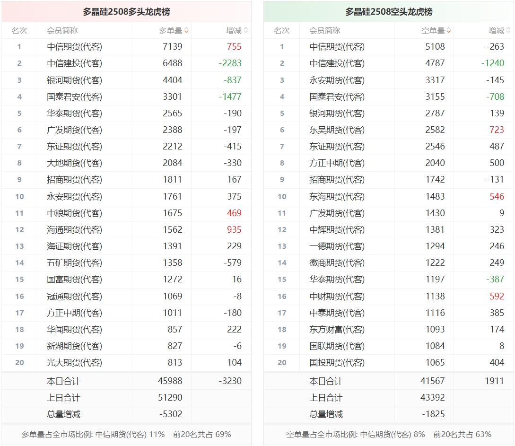Select 海通期货(代客) with 935 increase
515x446 pixels.
point(75,229)
